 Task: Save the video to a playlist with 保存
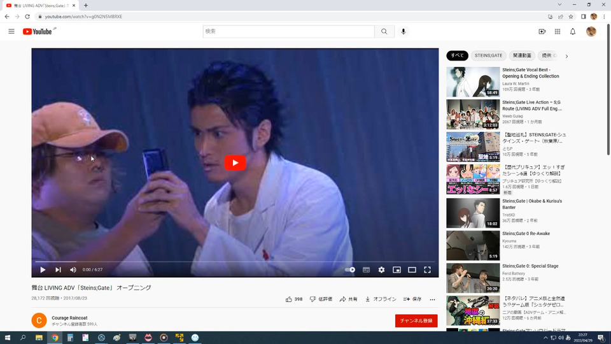(x=412, y=299)
